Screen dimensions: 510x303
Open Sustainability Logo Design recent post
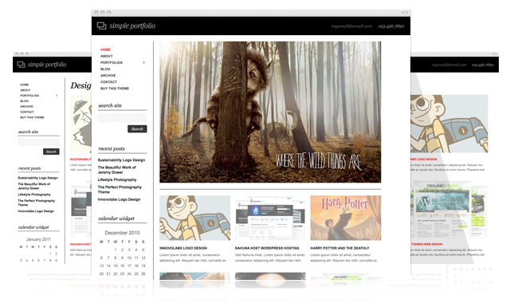pyautogui.click(x=121, y=160)
